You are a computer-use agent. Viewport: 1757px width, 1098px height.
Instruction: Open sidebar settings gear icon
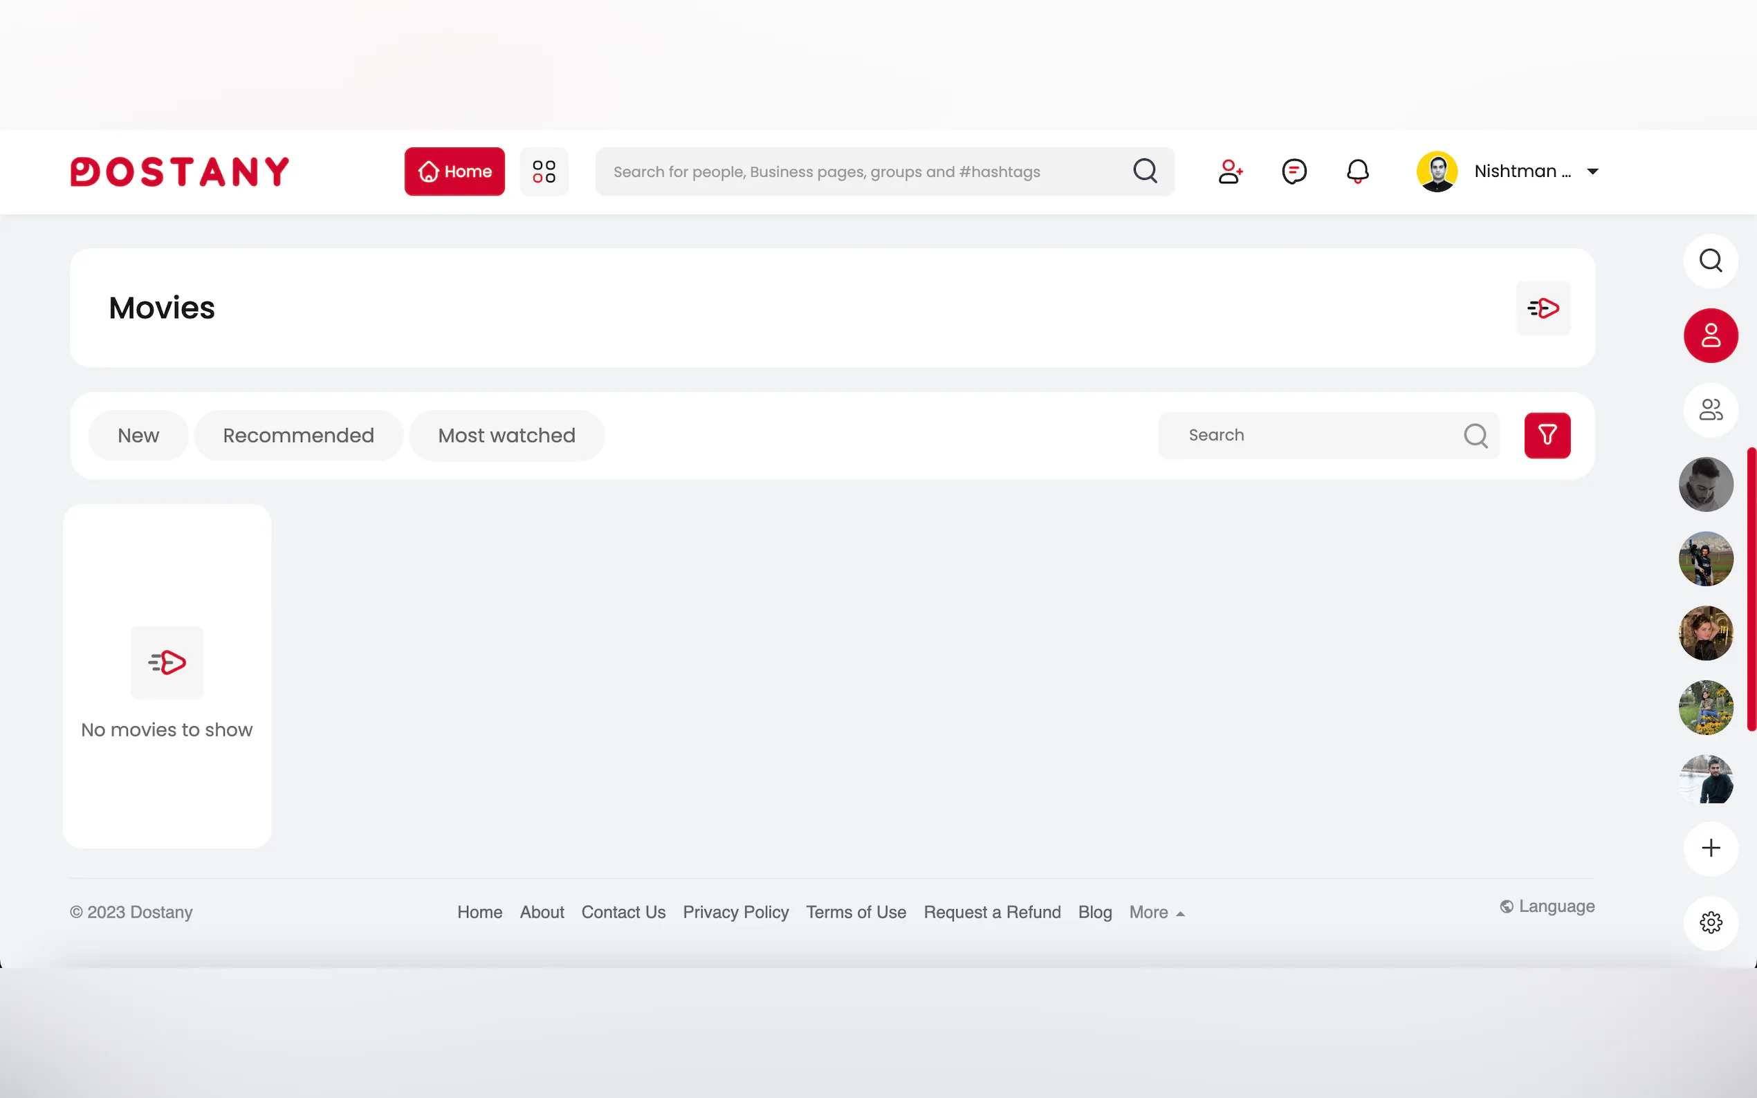[x=1711, y=922]
